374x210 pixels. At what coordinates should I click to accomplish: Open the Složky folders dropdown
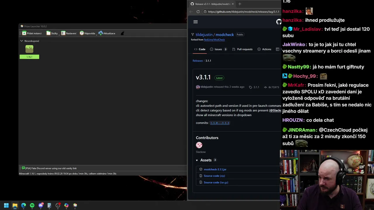(x=53, y=33)
